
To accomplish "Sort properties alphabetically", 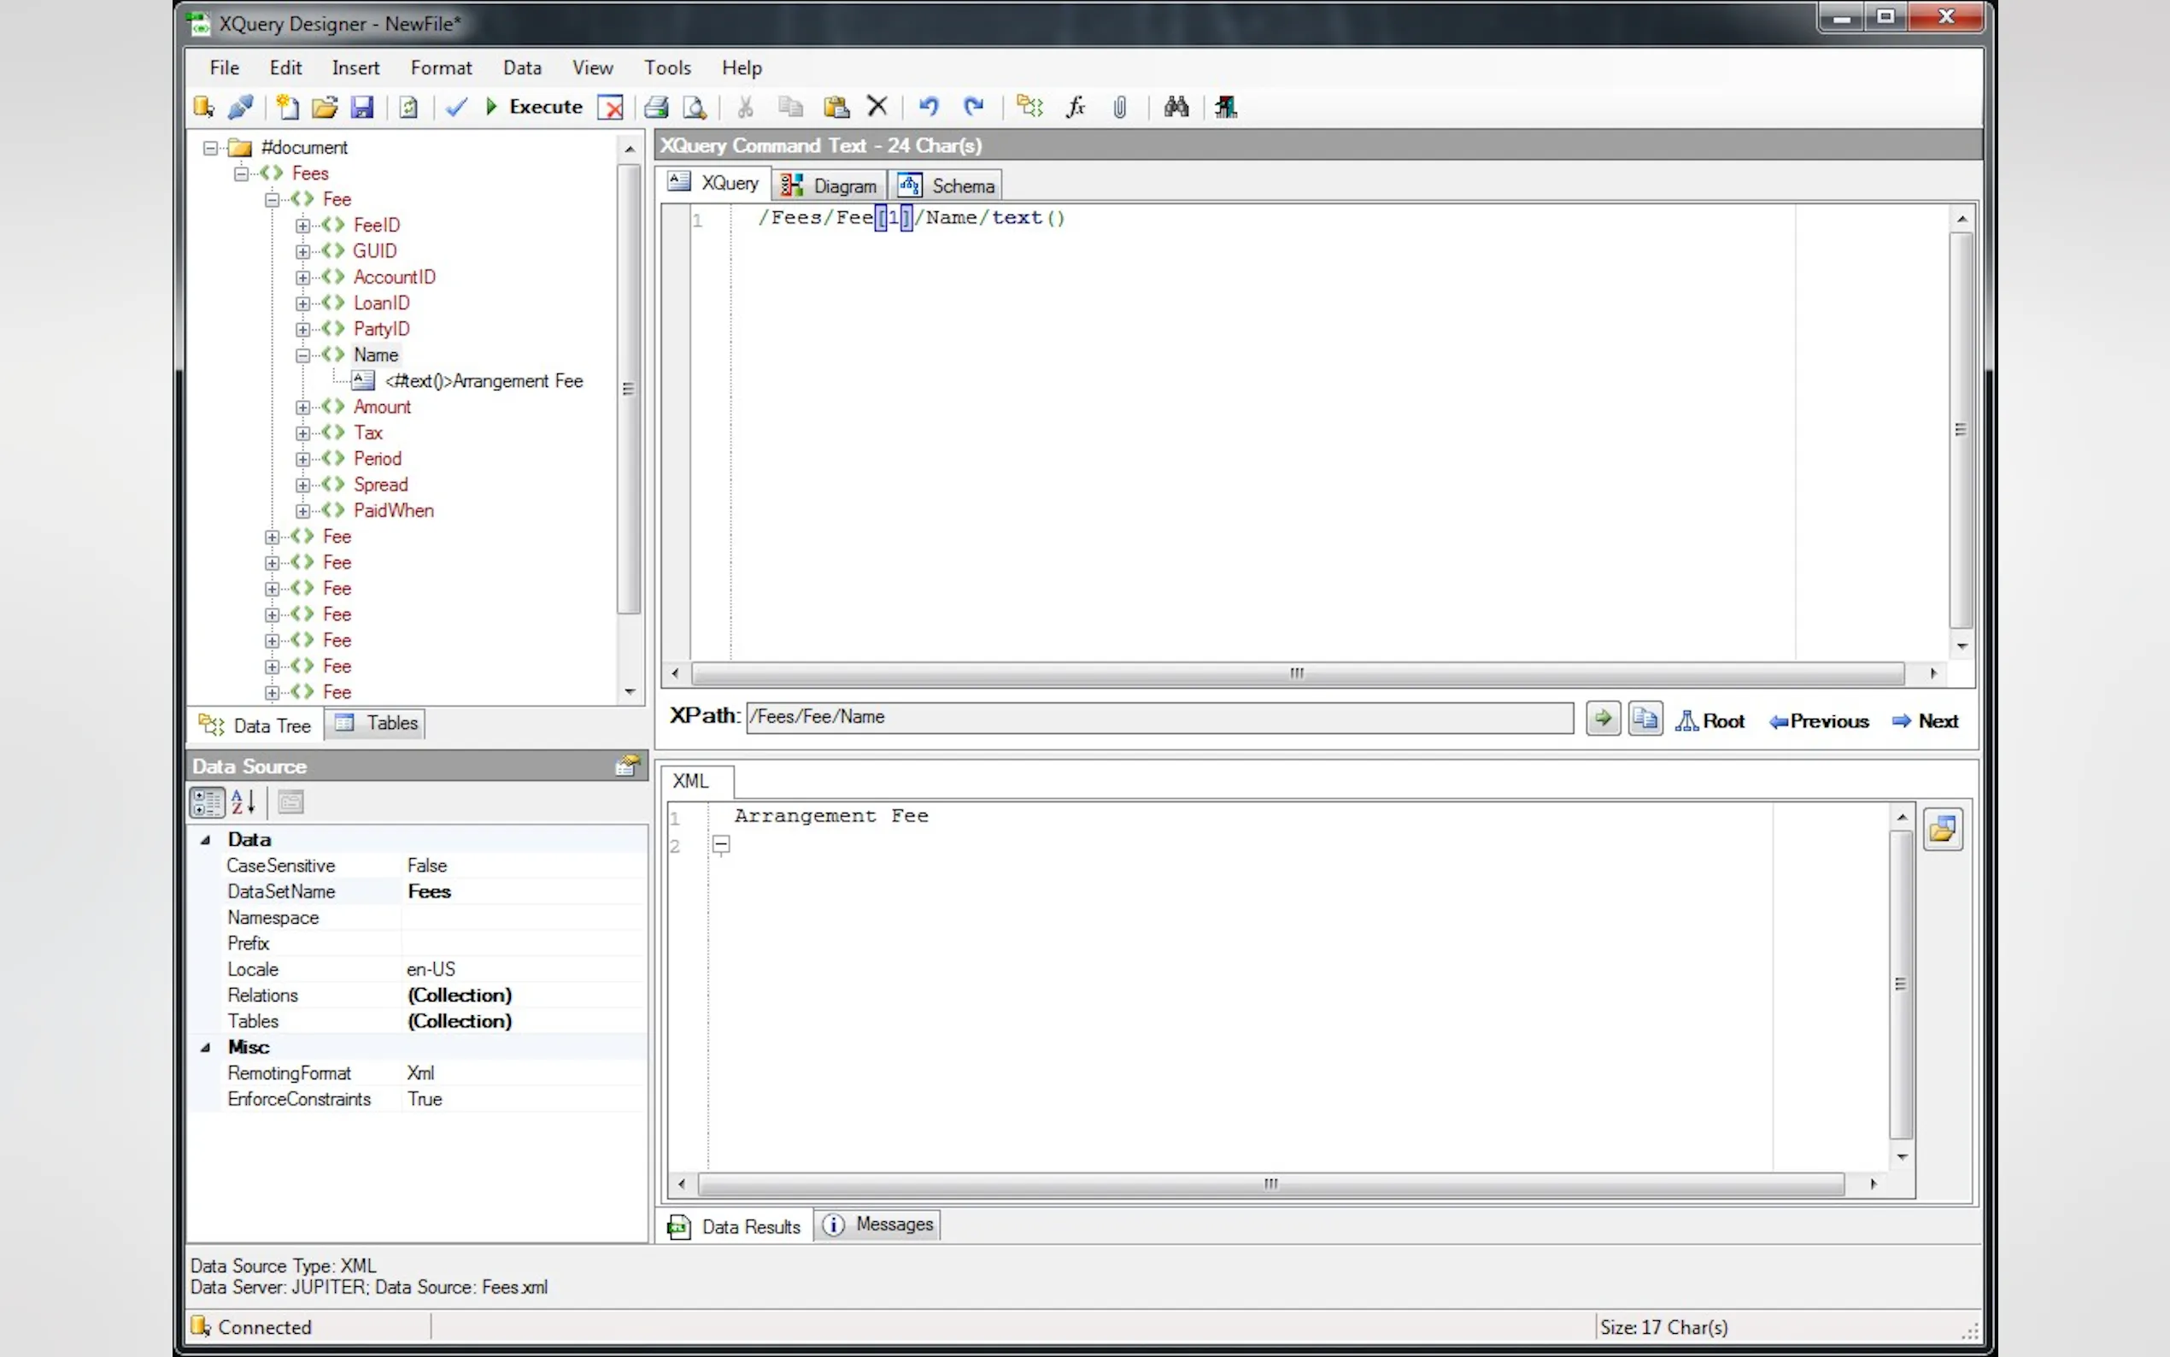I will tap(243, 802).
